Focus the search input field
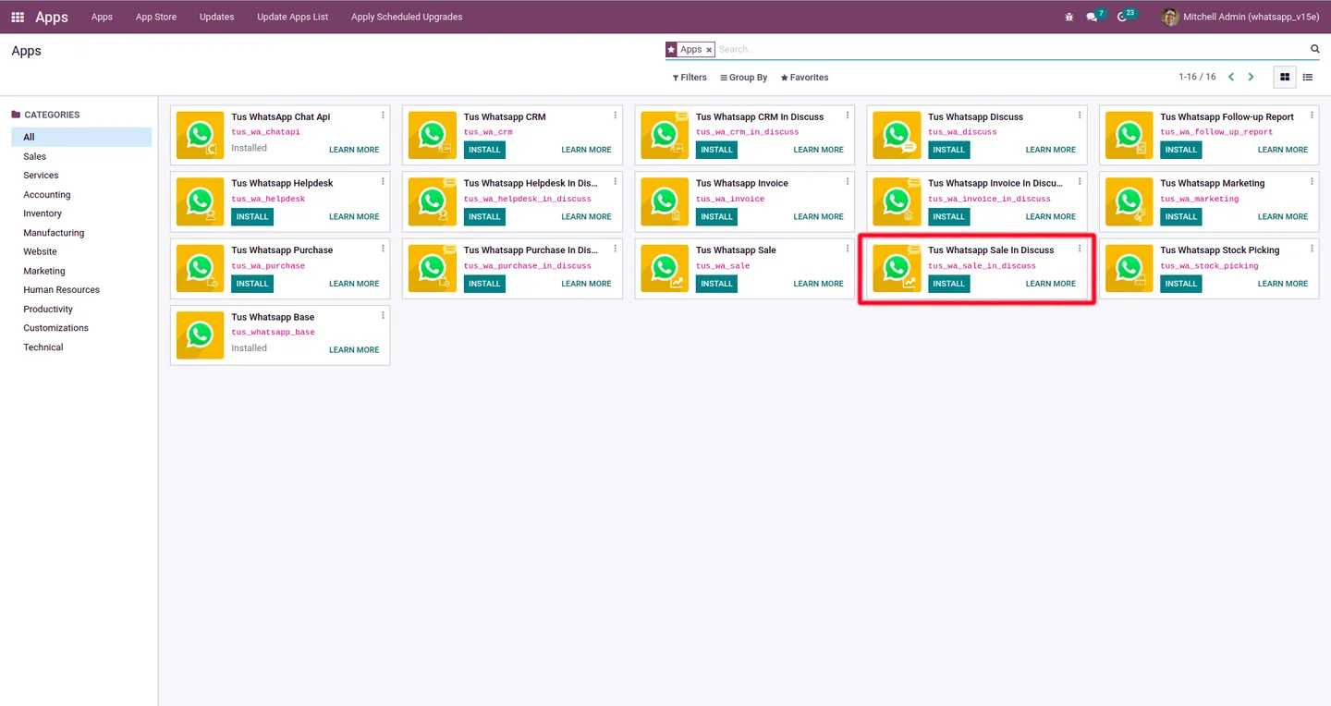This screenshot has height=706, width=1331. click(x=1011, y=49)
